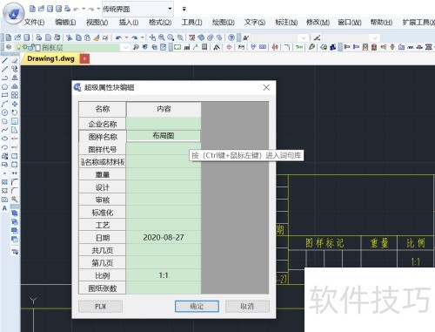
Task: Click the PLM button
Action: [100, 306]
